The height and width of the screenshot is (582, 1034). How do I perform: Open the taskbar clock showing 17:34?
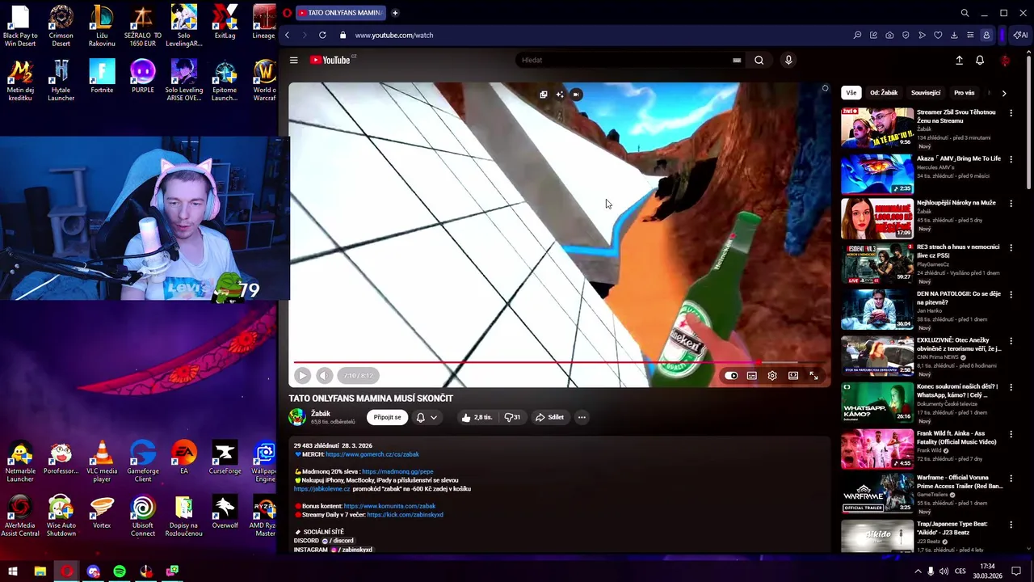click(x=987, y=571)
